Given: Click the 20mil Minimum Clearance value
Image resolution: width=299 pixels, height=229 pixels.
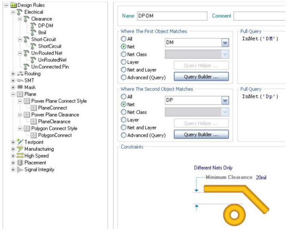Looking at the screenshot, I should [261, 177].
